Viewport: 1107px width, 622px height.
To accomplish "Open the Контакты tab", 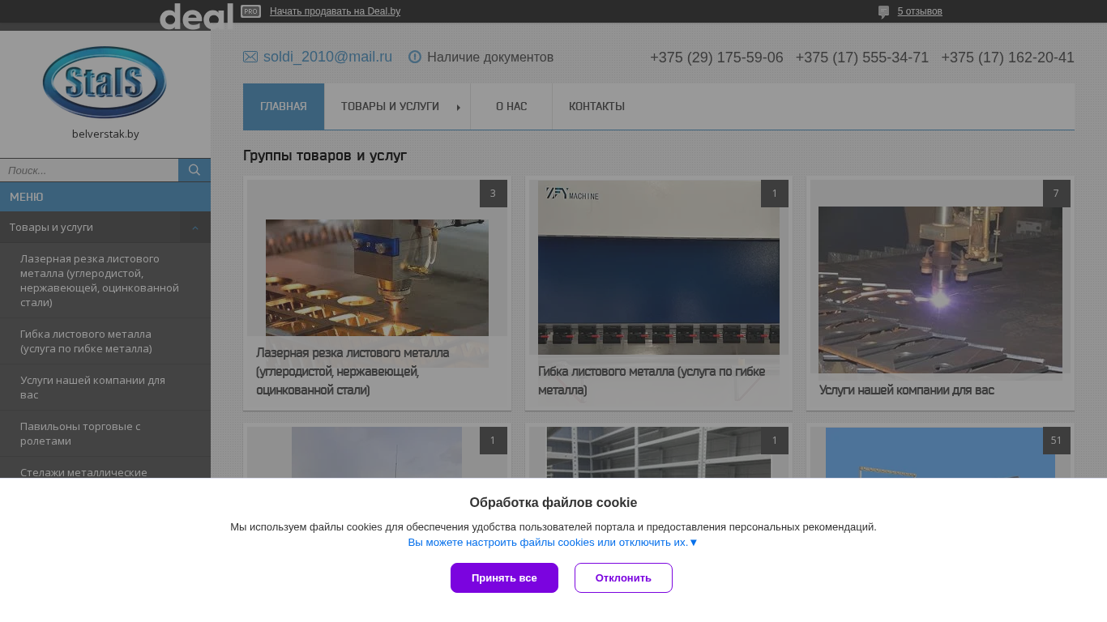I will tap(596, 106).
